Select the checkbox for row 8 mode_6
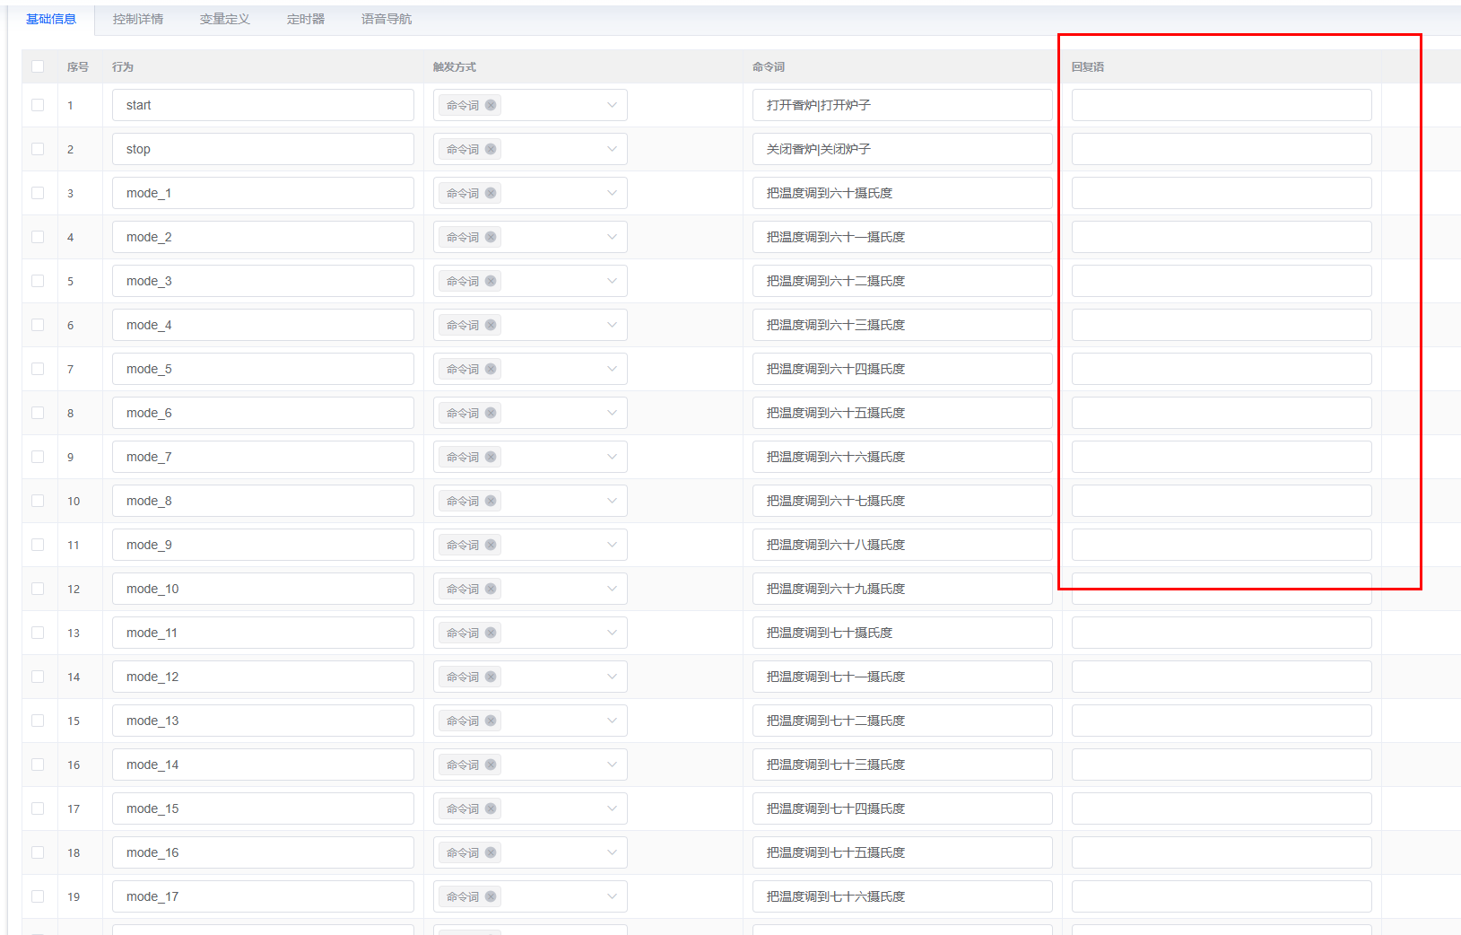Viewport: 1461px width, 935px height. [38, 413]
